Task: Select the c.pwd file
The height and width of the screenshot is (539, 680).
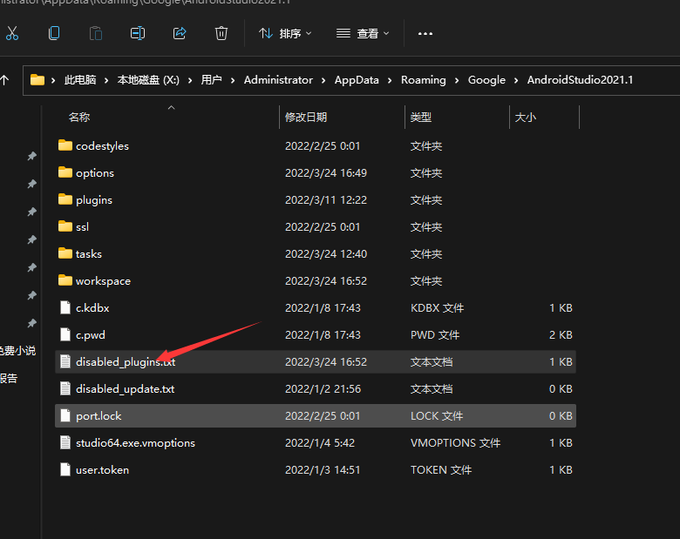Action: [x=316, y=335]
